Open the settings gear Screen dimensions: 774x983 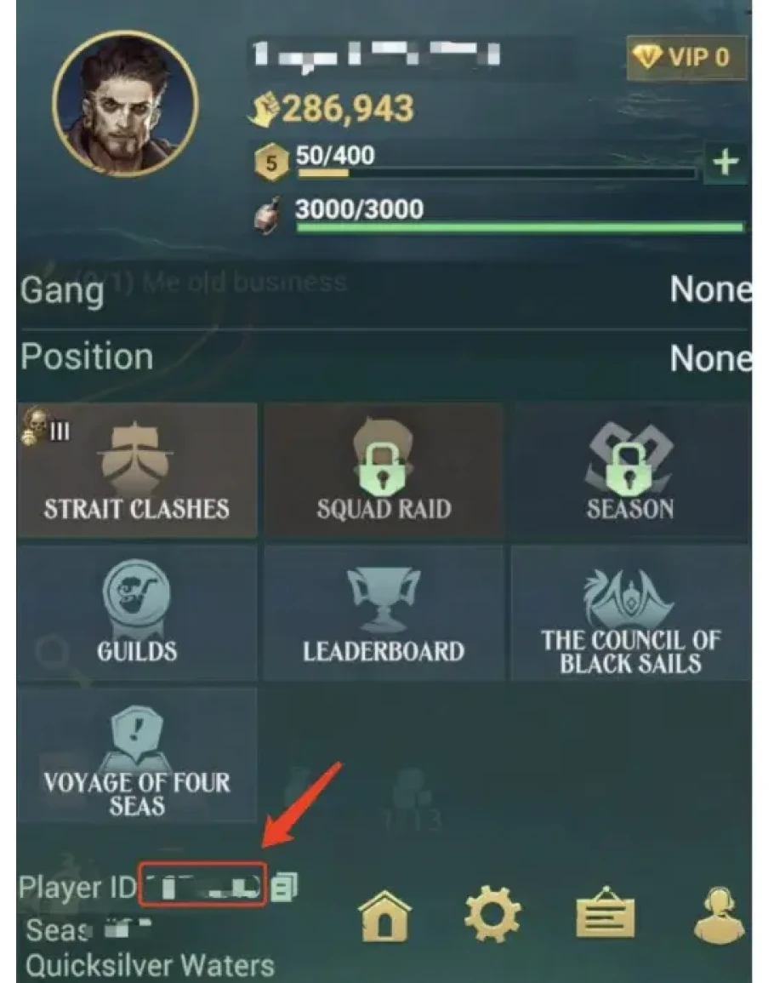[492, 915]
